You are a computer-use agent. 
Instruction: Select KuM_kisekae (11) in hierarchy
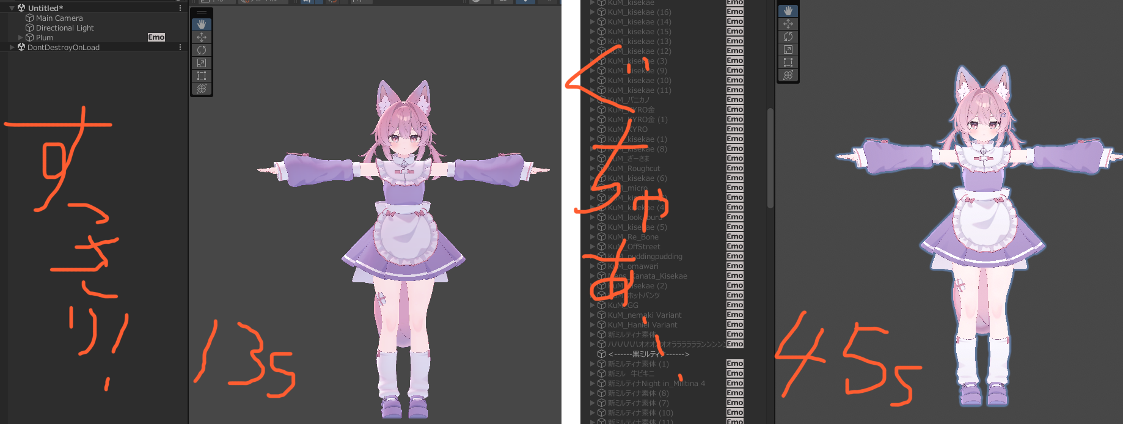(x=640, y=90)
